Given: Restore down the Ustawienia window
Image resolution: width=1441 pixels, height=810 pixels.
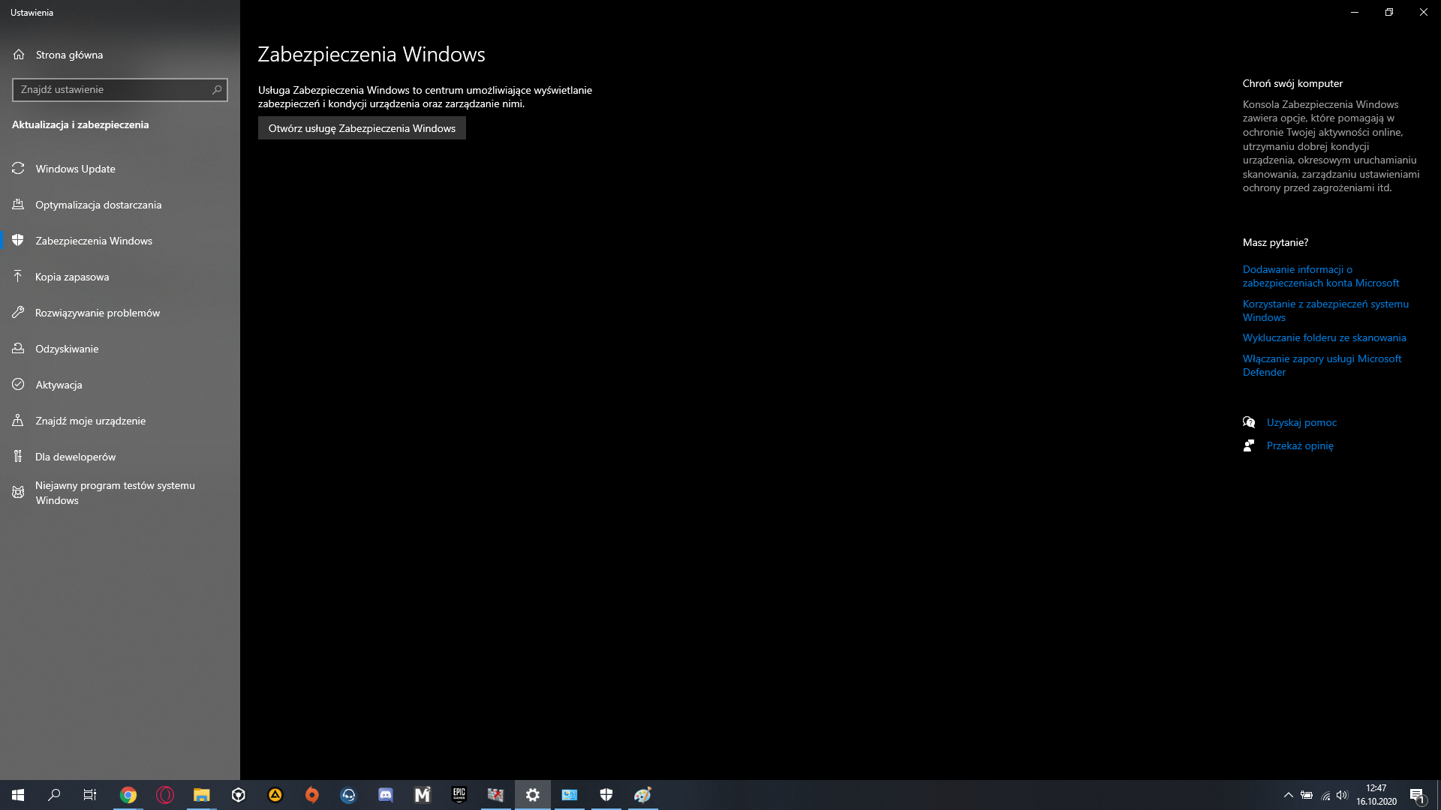Looking at the screenshot, I should click(1389, 12).
